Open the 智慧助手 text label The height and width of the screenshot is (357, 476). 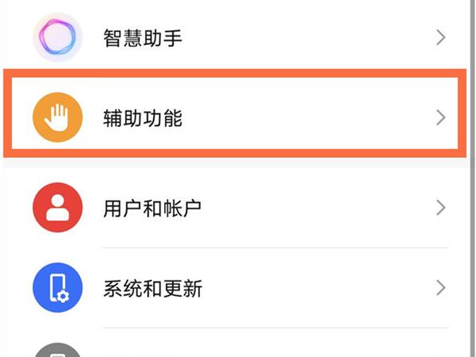pos(143,37)
